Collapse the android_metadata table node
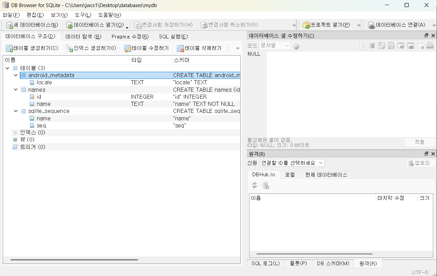 tap(16, 75)
